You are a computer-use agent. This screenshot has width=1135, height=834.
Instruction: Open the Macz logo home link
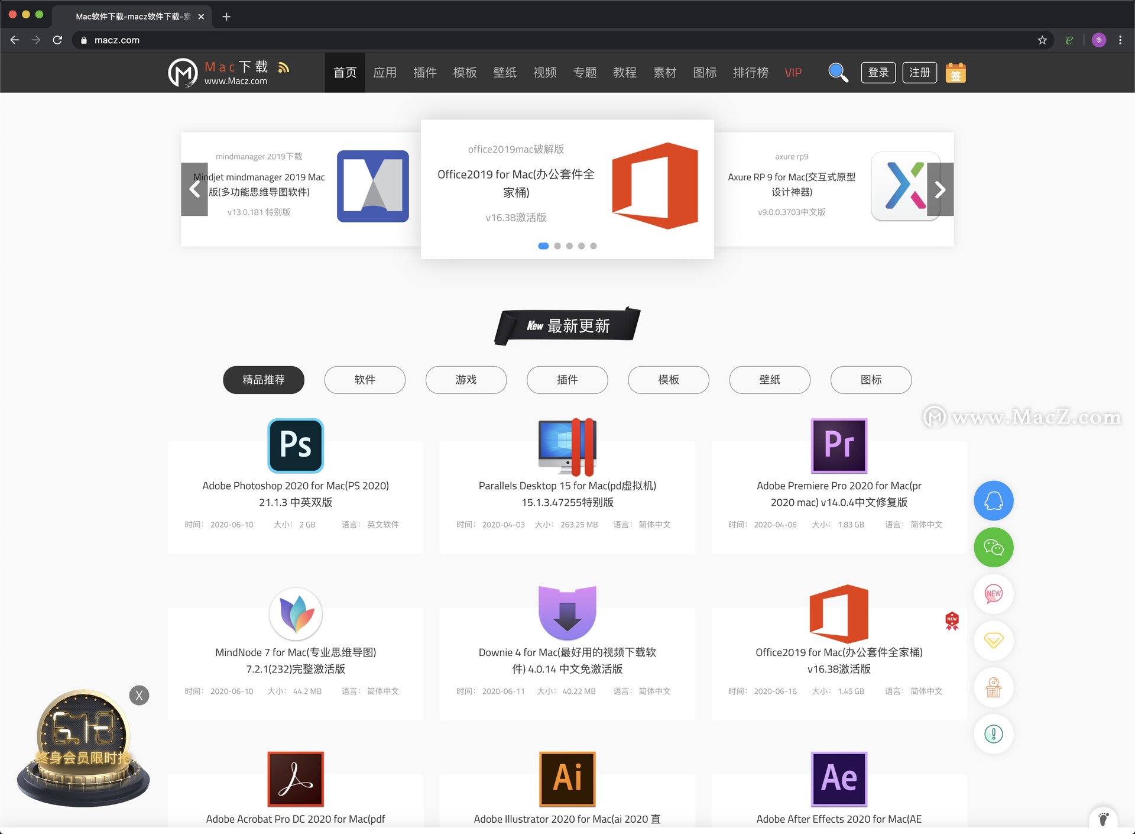coord(218,73)
